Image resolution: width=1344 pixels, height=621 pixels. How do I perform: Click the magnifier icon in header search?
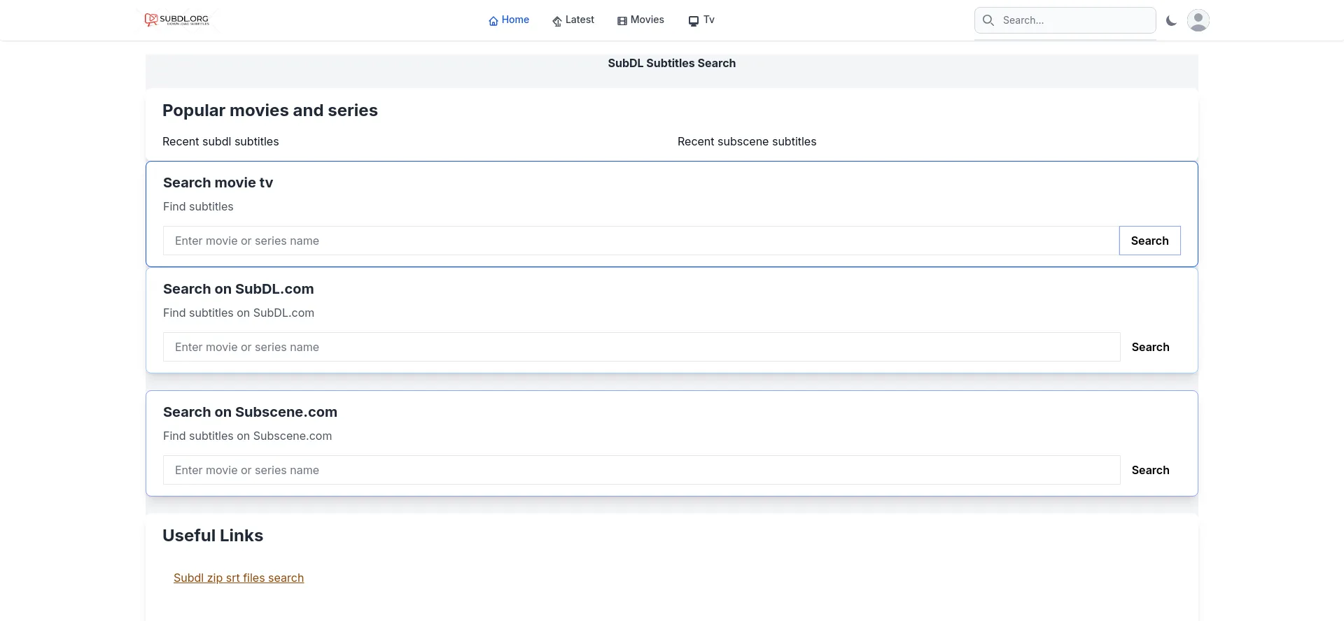(x=988, y=20)
